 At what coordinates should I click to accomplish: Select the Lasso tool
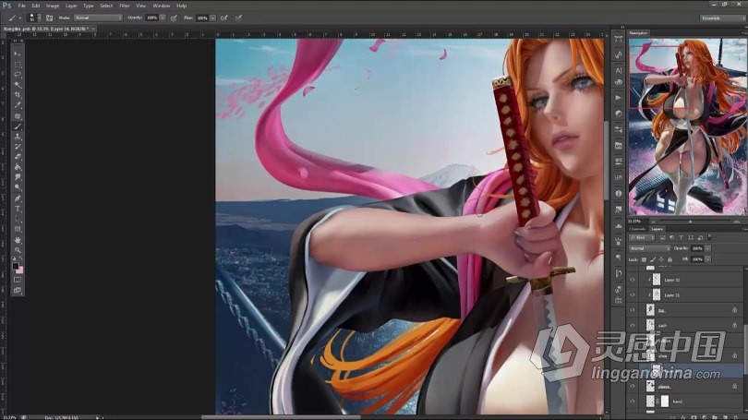(18, 75)
